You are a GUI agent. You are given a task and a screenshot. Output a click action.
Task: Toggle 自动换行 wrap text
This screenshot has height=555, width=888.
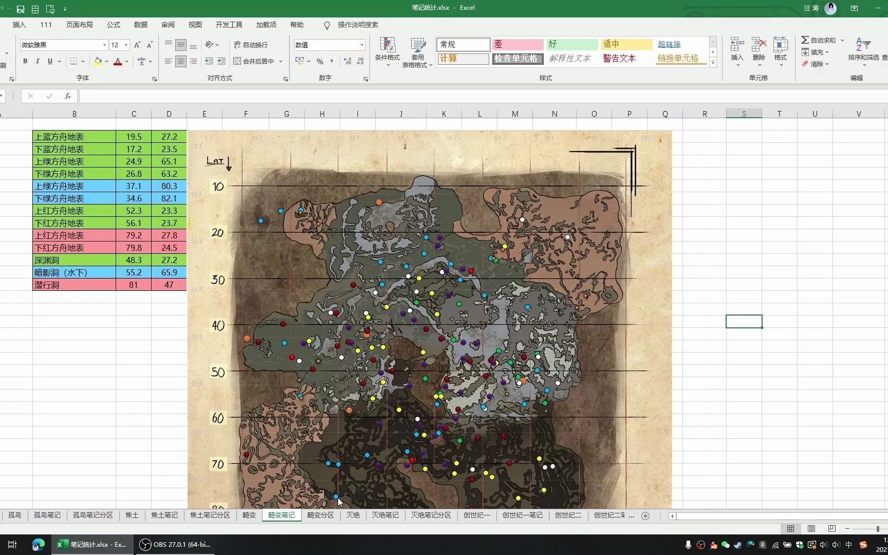click(251, 45)
